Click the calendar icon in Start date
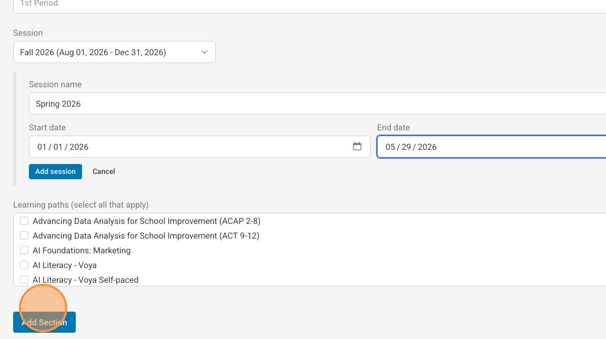 [357, 147]
